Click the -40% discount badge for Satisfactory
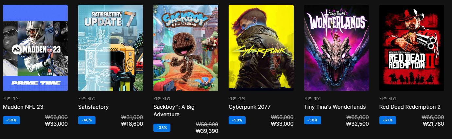452x139 pixels. click(x=87, y=120)
